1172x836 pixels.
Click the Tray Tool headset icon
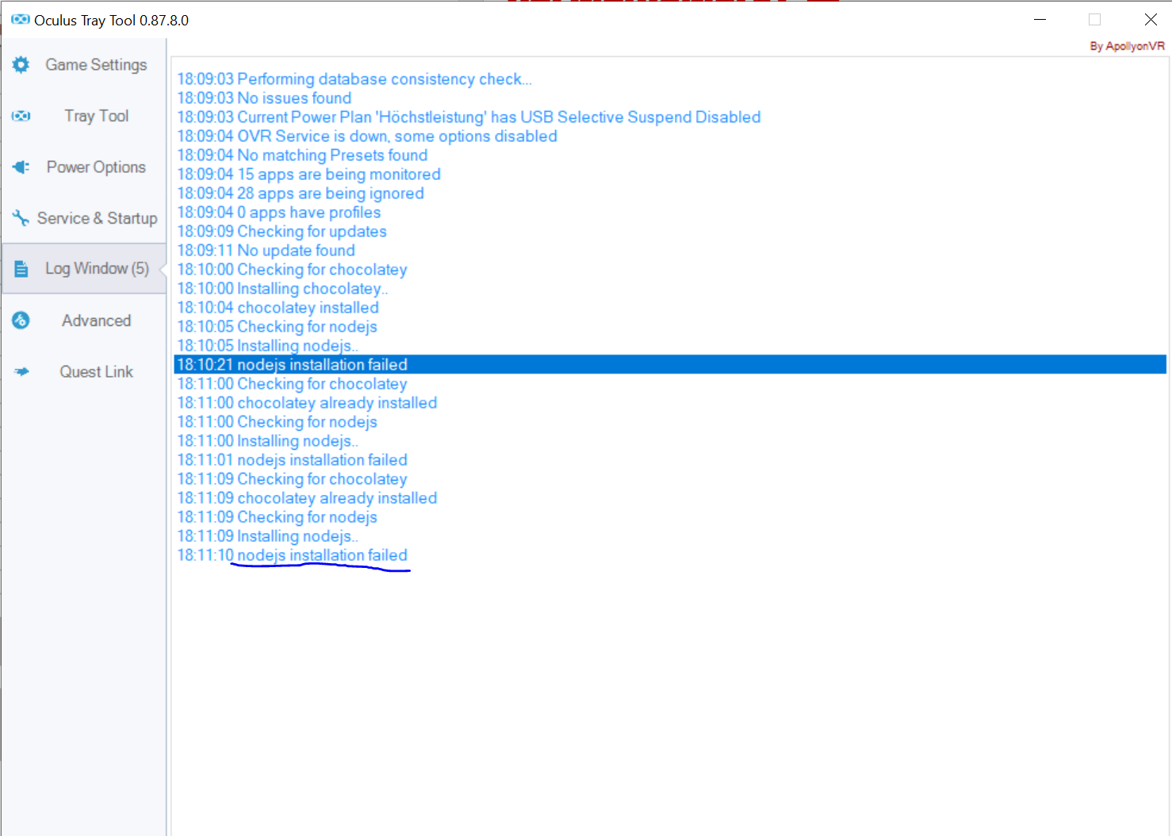pyautogui.click(x=21, y=116)
